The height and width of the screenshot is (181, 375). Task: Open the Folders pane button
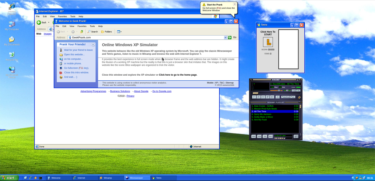106,32
